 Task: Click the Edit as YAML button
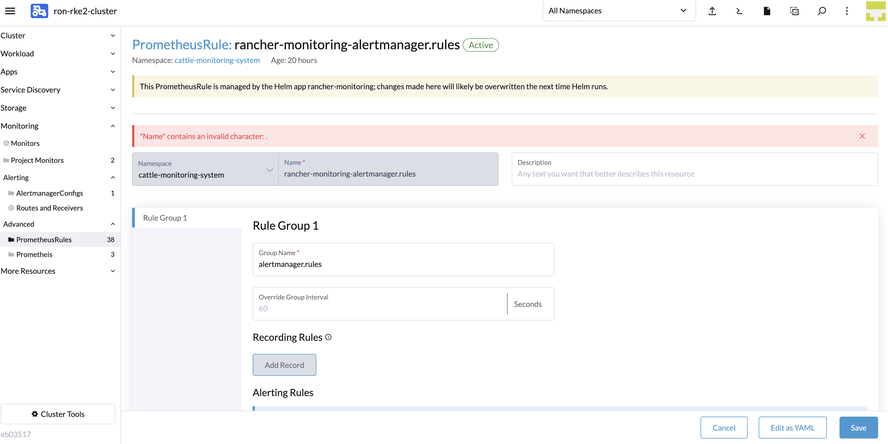point(793,428)
